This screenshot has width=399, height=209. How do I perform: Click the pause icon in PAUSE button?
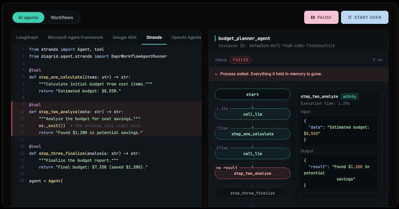pos(313,17)
